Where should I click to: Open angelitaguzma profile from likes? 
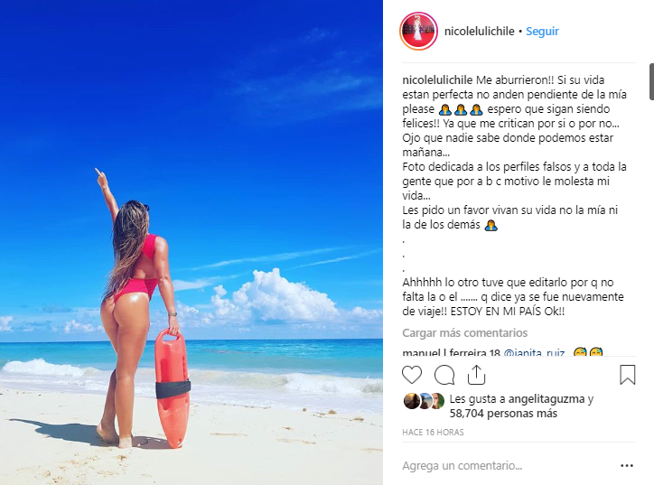click(546, 399)
